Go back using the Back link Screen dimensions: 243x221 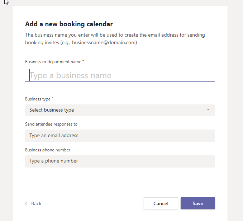pyautogui.click(x=36, y=204)
